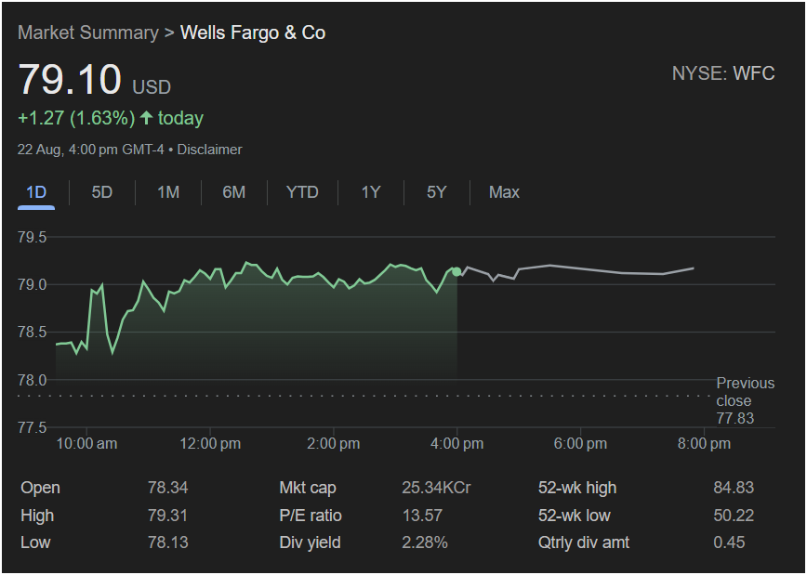Click the NYSE: WFC ticker label
This screenshot has width=807, height=575.
point(723,74)
